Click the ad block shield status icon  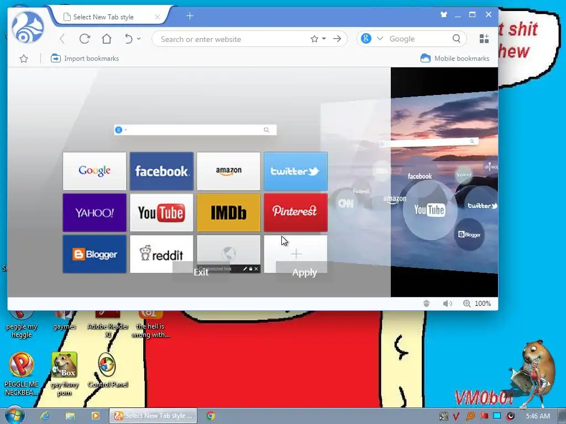coord(426,304)
